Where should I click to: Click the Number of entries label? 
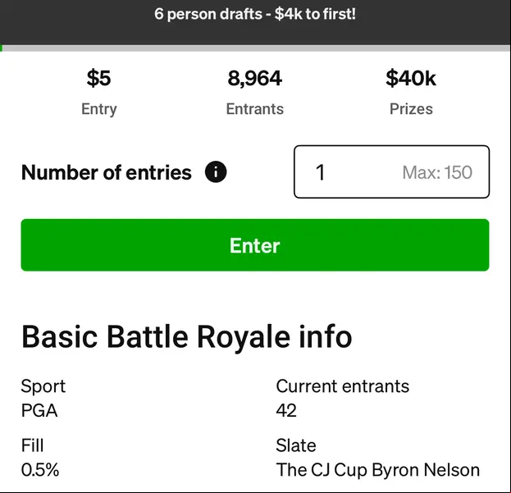pos(107,172)
